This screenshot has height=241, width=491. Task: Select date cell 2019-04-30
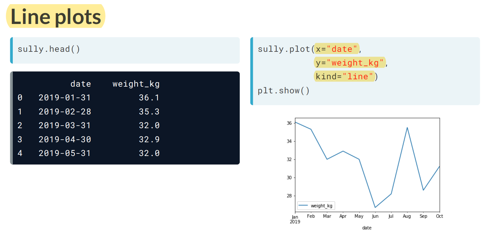[65, 139]
